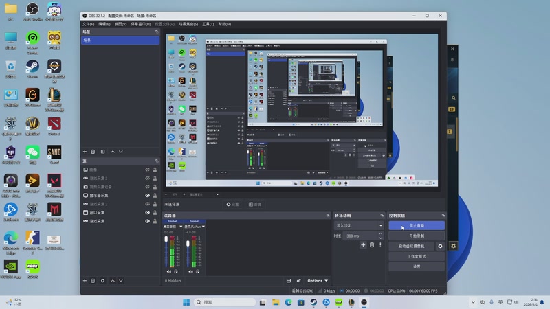Screen dimensions: 550x309
Task: Toggle desktop audio monitoring headphone icon
Action: point(176,271)
